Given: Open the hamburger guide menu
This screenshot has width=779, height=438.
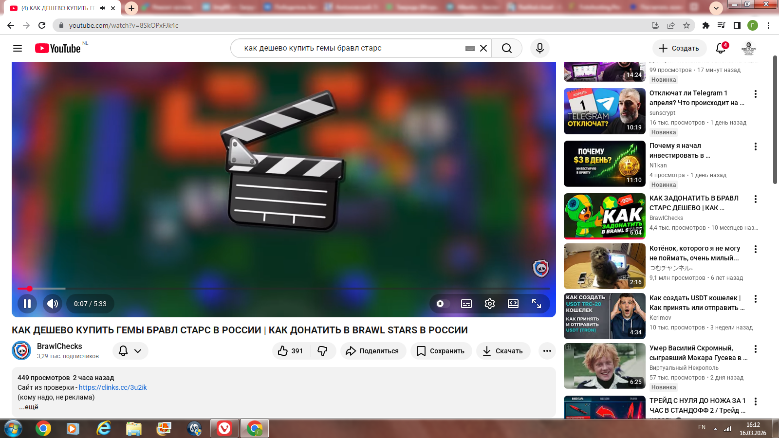Looking at the screenshot, I should coord(18,48).
